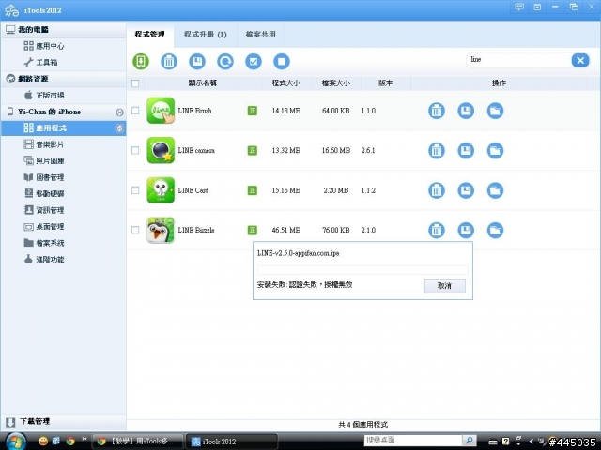Image resolution: width=601 pixels, height=450 pixels.
Task: Click the toolbar backup save icon
Action: [x=197, y=61]
